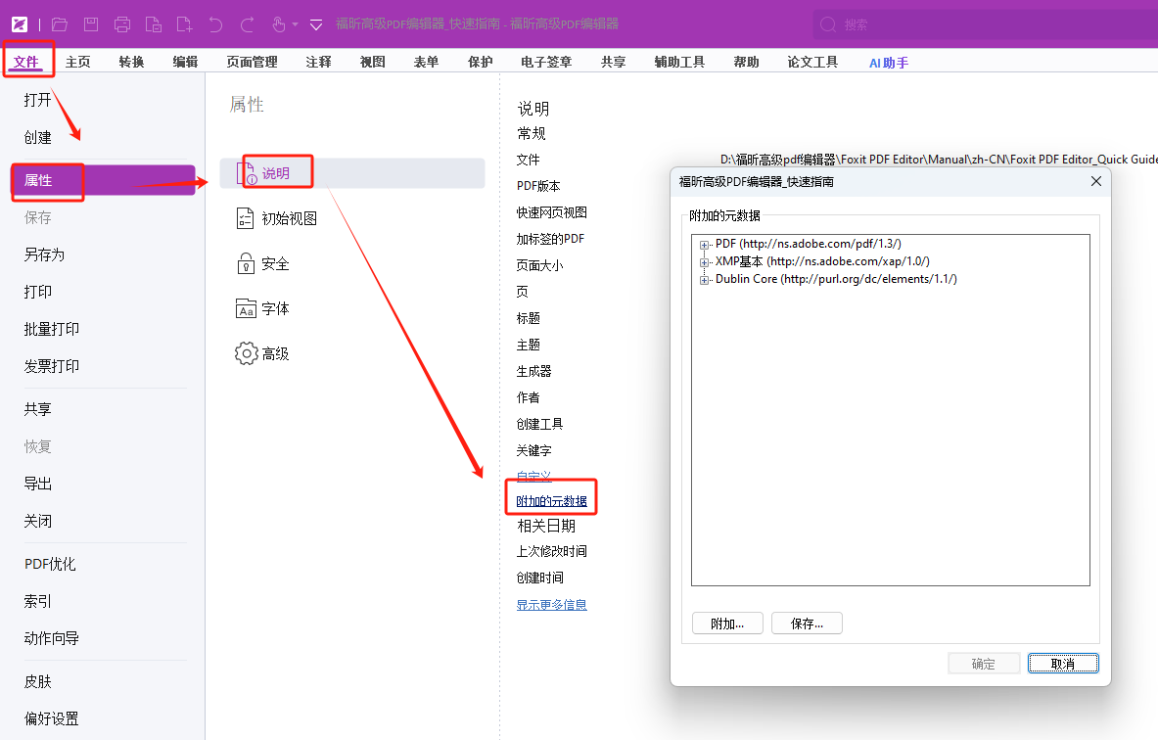Open the 显示更多信息 link

(x=551, y=604)
